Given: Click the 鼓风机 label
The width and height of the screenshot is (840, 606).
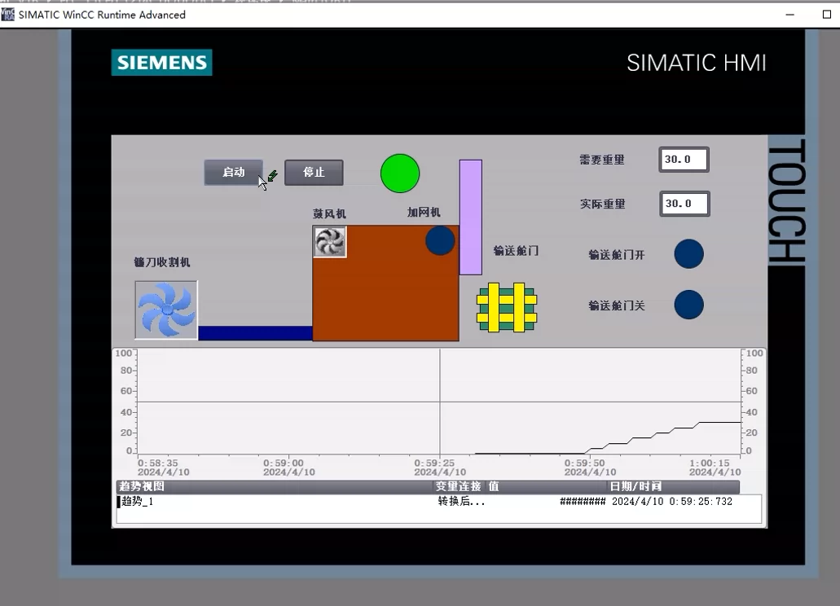Looking at the screenshot, I should tap(329, 214).
